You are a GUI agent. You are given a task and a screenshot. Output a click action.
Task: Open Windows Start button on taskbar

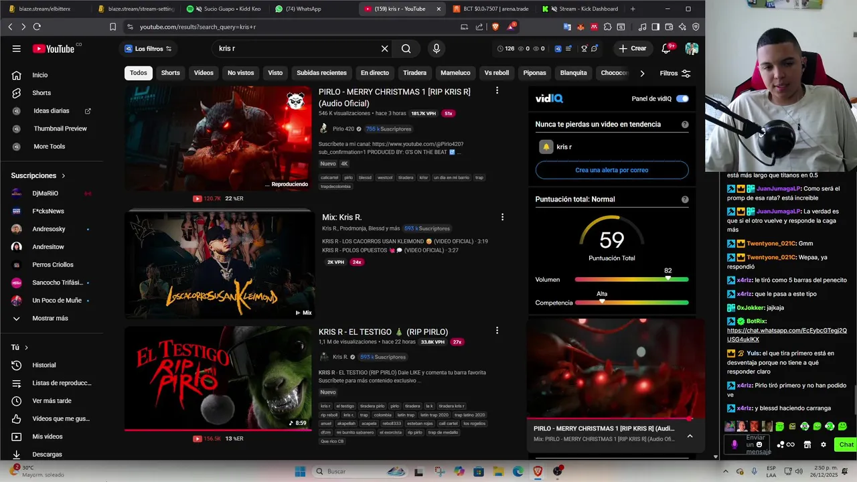coord(300,471)
